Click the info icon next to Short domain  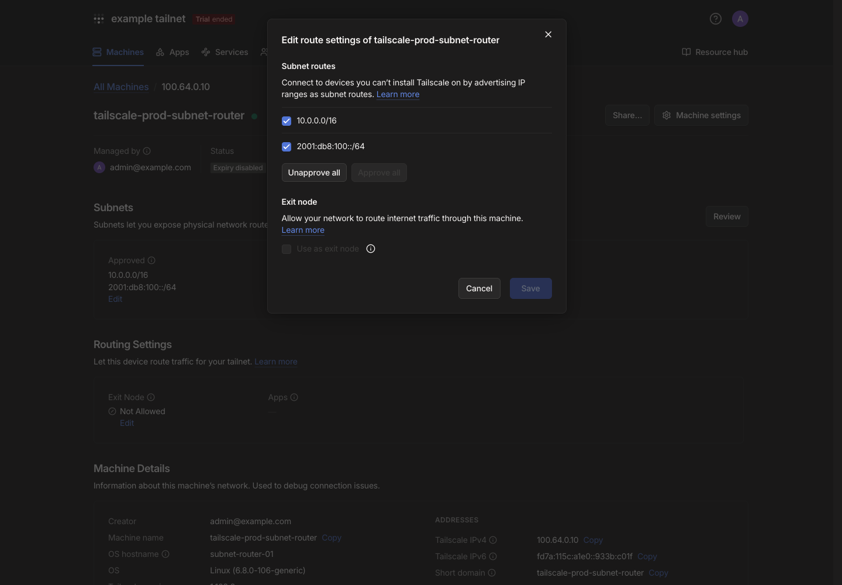[492, 573]
